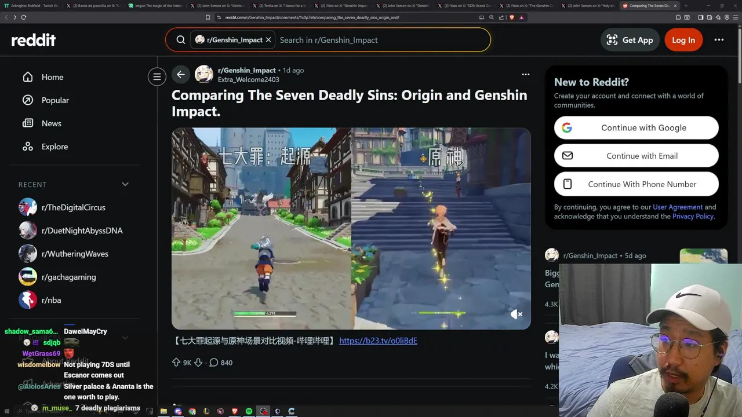Image resolution: width=742 pixels, height=417 pixels.
Task: Open Google Chrome from the taskbar
Action: point(192,411)
